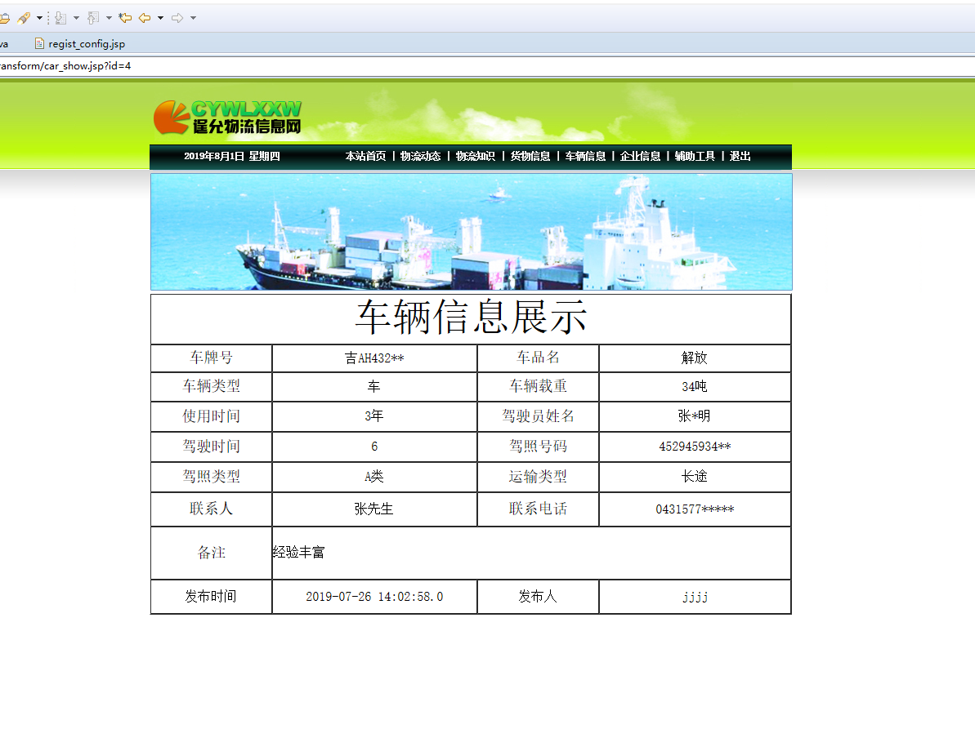This screenshot has height=729, width=975.
Task: Click the previous annotation up-arrow toolbar icon
Action: click(92, 17)
